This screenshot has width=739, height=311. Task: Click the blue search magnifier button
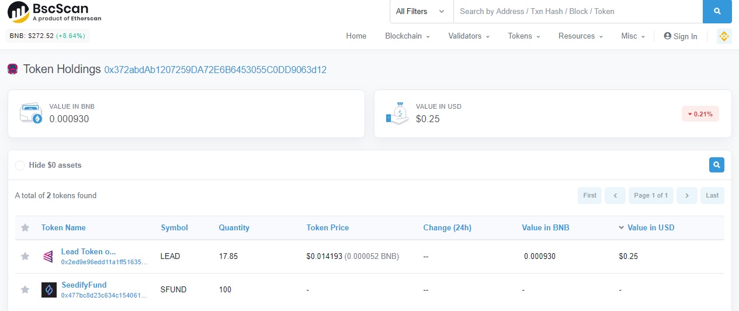point(718,11)
